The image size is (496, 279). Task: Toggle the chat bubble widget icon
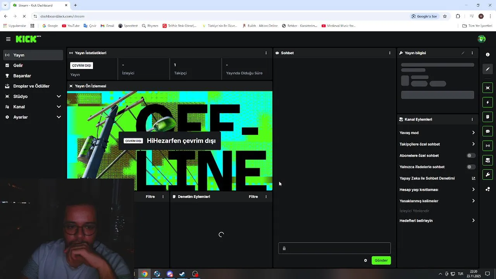(x=487, y=131)
